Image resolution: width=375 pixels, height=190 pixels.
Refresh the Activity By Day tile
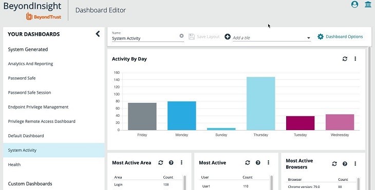tap(345, 59)
